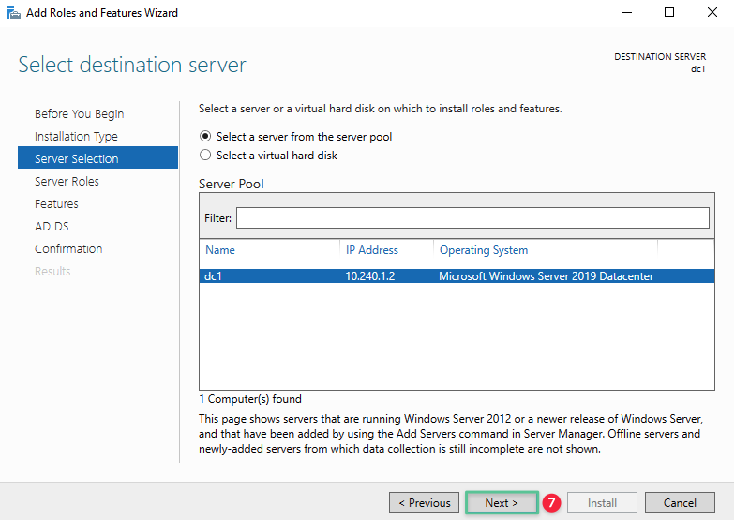Screen dimensions: 734x520
Task: Sort servers by IP Address column header
Action: pyautogui.click(x=372, y=250)
